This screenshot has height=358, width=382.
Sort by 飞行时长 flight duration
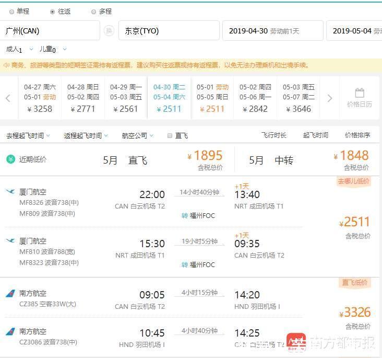coord(273,135)
